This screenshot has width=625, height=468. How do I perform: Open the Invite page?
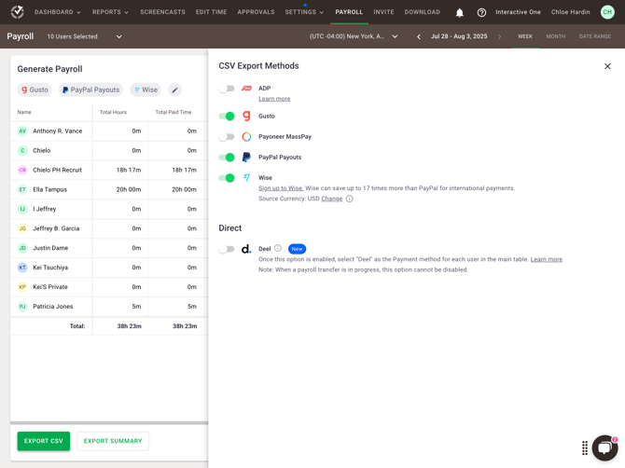click(383, 12)
